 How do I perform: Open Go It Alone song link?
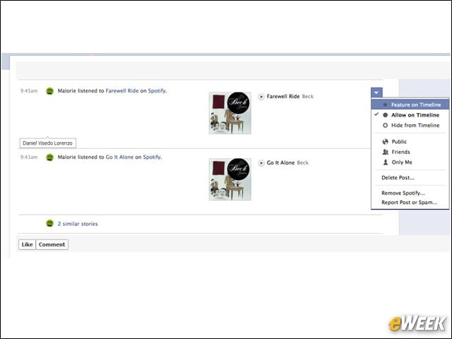119,157
